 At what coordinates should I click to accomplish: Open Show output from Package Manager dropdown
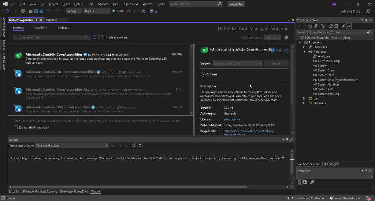pos(72,146)
